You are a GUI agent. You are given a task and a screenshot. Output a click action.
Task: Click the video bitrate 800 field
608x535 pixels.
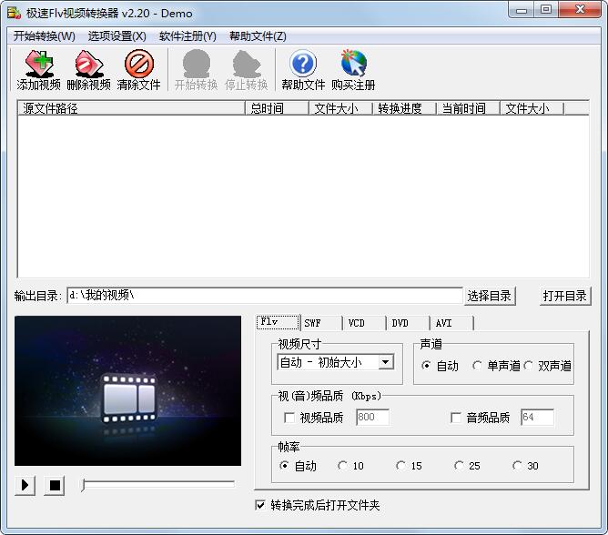click(x=372, y=417)
